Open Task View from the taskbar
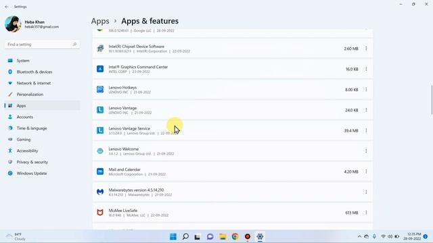This screenshot has height=243, width=433. [198, 237]
